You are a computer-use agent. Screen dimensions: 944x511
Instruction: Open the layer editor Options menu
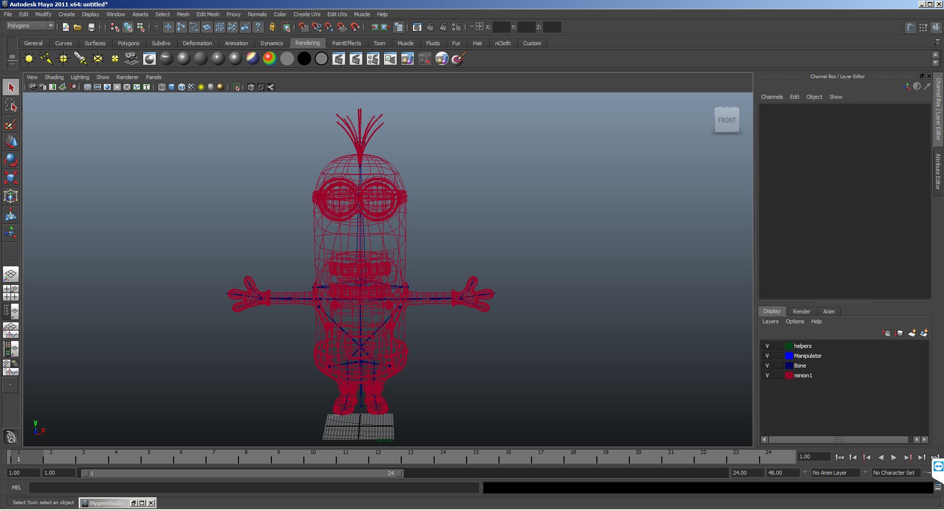coord(795,321)
